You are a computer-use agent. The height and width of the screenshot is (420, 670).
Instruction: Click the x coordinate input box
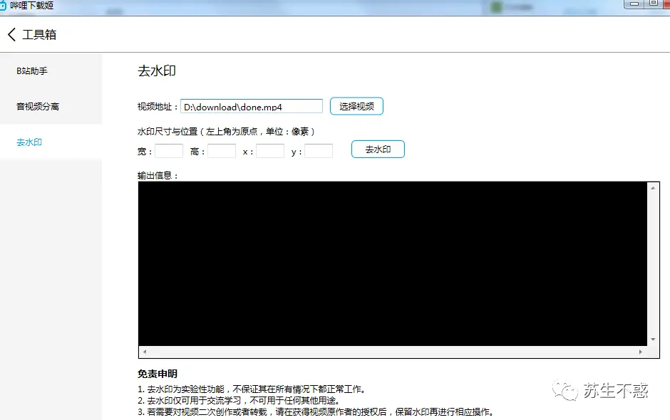268,150
